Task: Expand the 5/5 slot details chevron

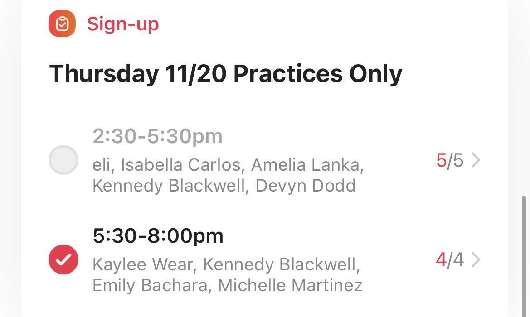Action: pyautogui.click(x=476, y=160)
